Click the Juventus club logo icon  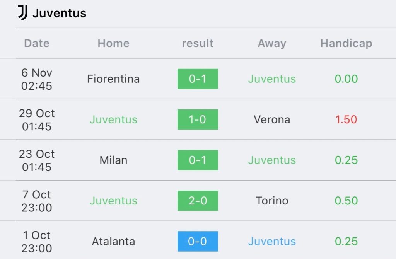coord(23,13)
